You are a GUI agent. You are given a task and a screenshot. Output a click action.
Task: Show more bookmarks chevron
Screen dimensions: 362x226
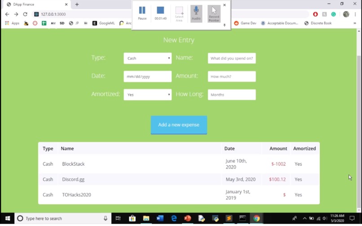click(355, 23)
